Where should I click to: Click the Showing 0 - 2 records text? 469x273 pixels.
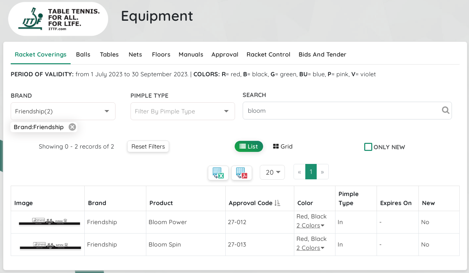(x=76, y=147)
